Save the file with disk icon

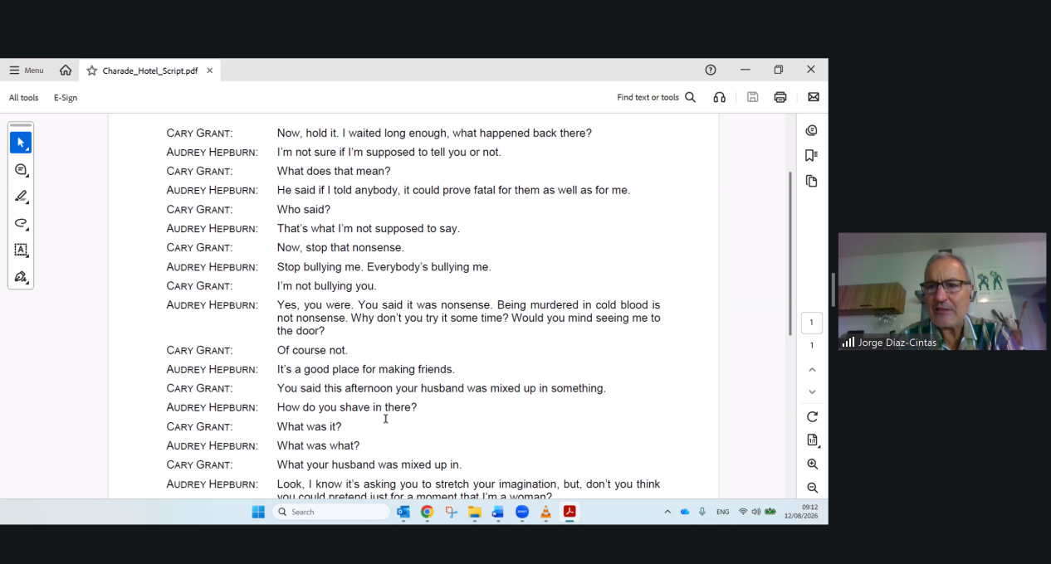coord(752,97)
